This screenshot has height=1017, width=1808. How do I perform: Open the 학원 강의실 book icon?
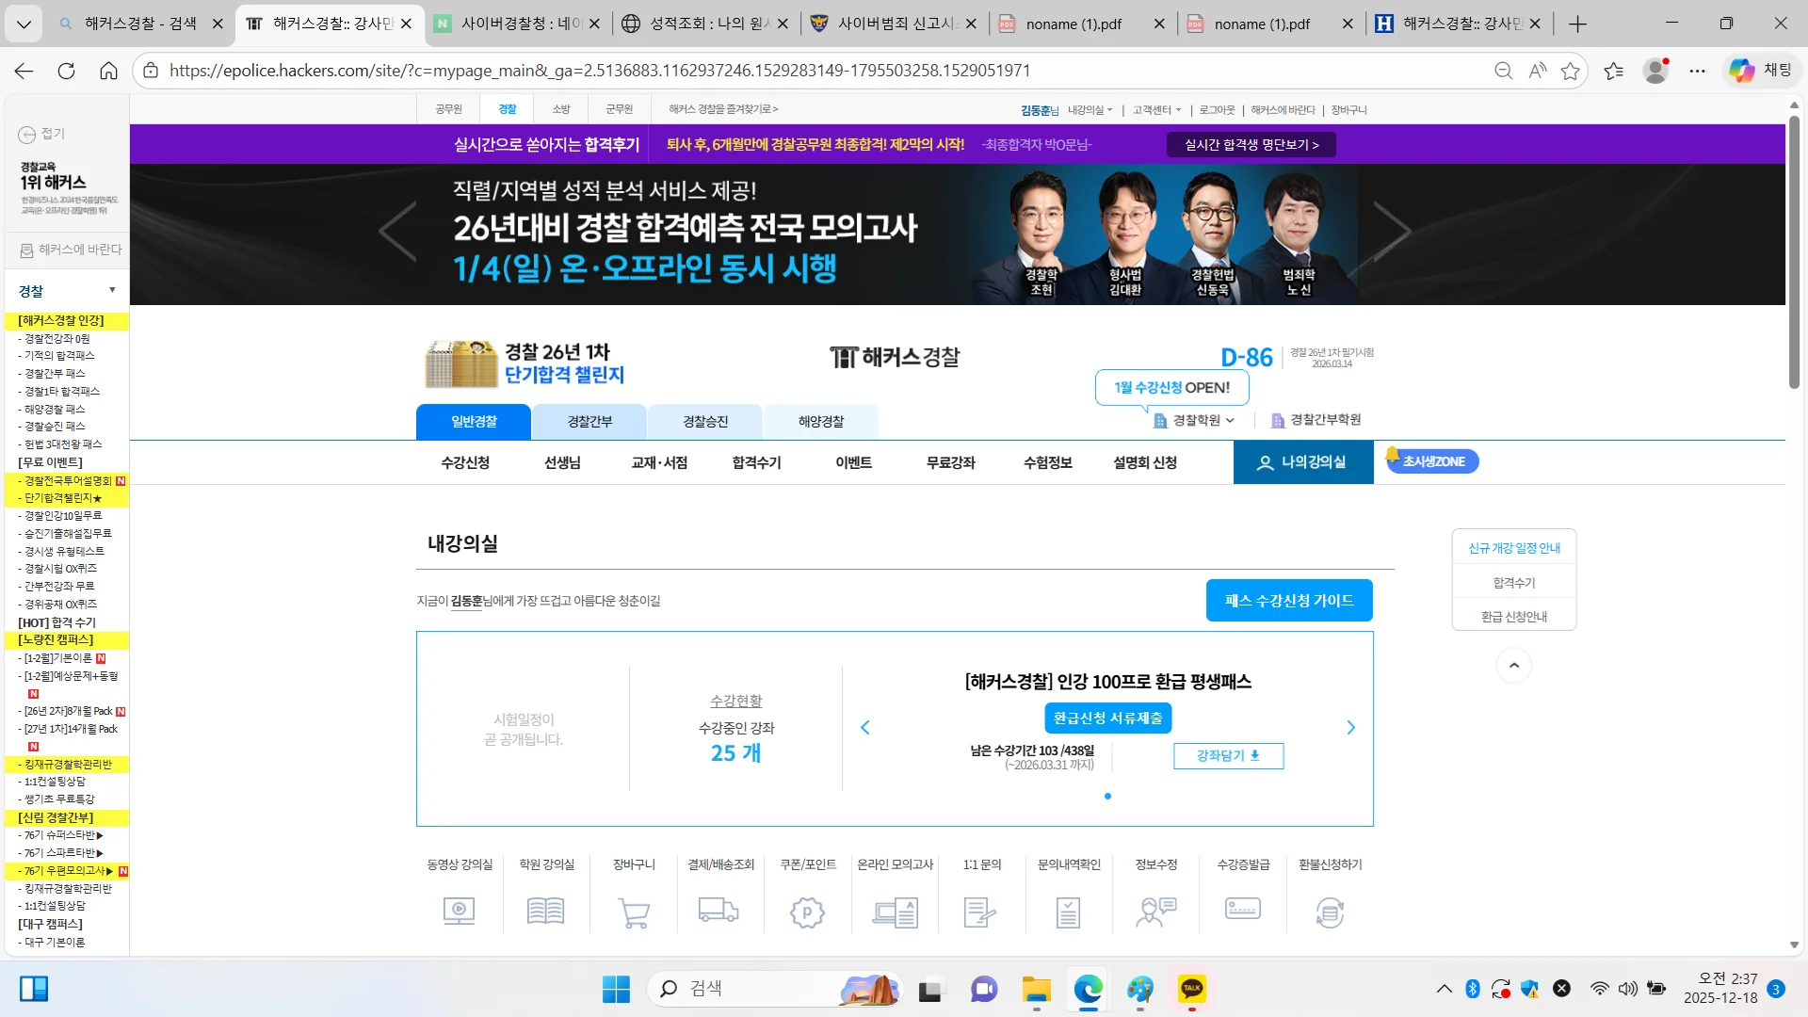point(546,912)
